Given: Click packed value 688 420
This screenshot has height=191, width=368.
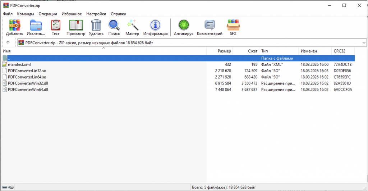Looking at the screenshot, I should point(251,77).
